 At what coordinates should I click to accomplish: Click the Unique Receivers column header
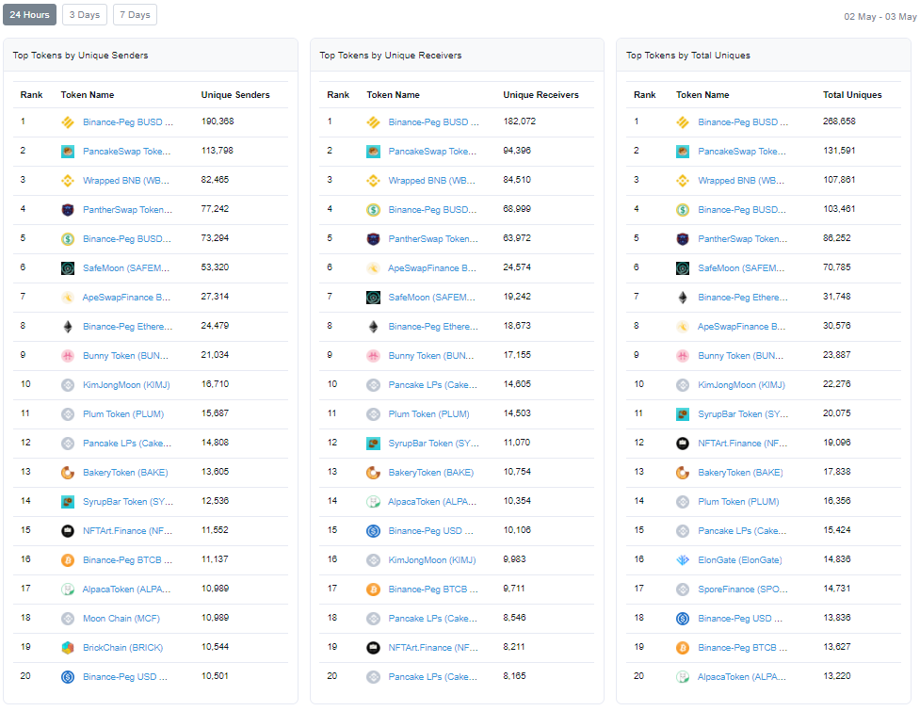(x=541, y=94)
